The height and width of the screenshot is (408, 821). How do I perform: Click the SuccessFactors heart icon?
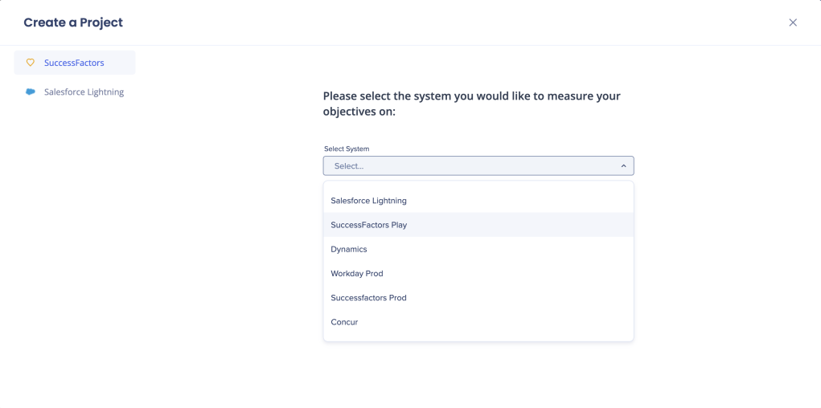click(31, 63)
